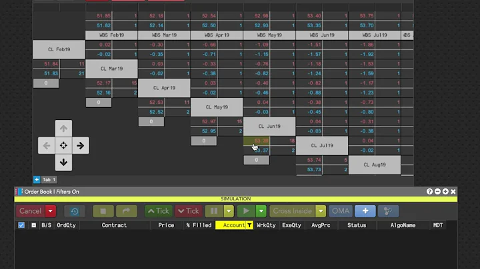Viewport: 480px width, 269px height.
Task: Switch to Tab 1
Action: [x=49, y=179]
